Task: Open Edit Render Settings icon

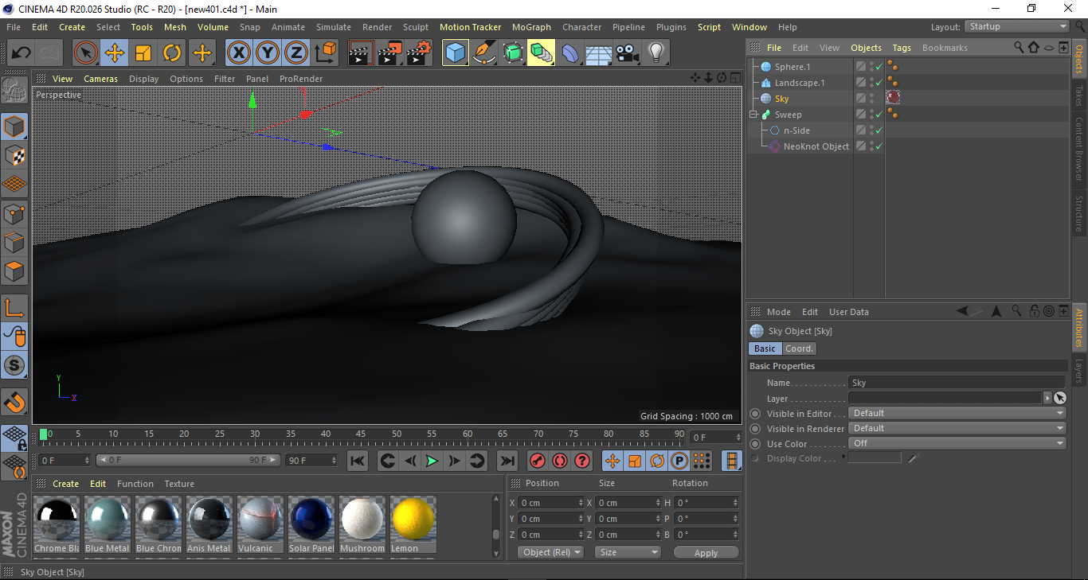Action: tap(419, 53)
